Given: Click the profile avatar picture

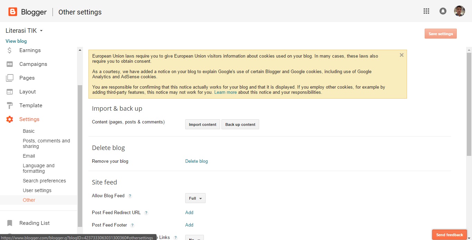Looking at the screenshot, I should [x=459, y=11].
